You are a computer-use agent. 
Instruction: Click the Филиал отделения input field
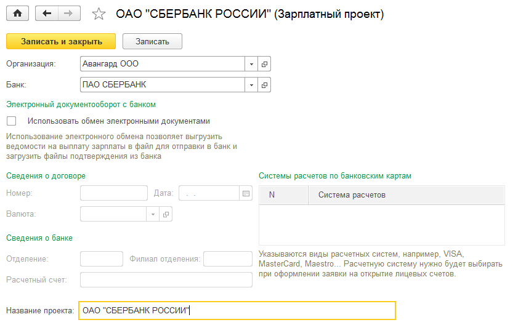click(x=228, y=259)
